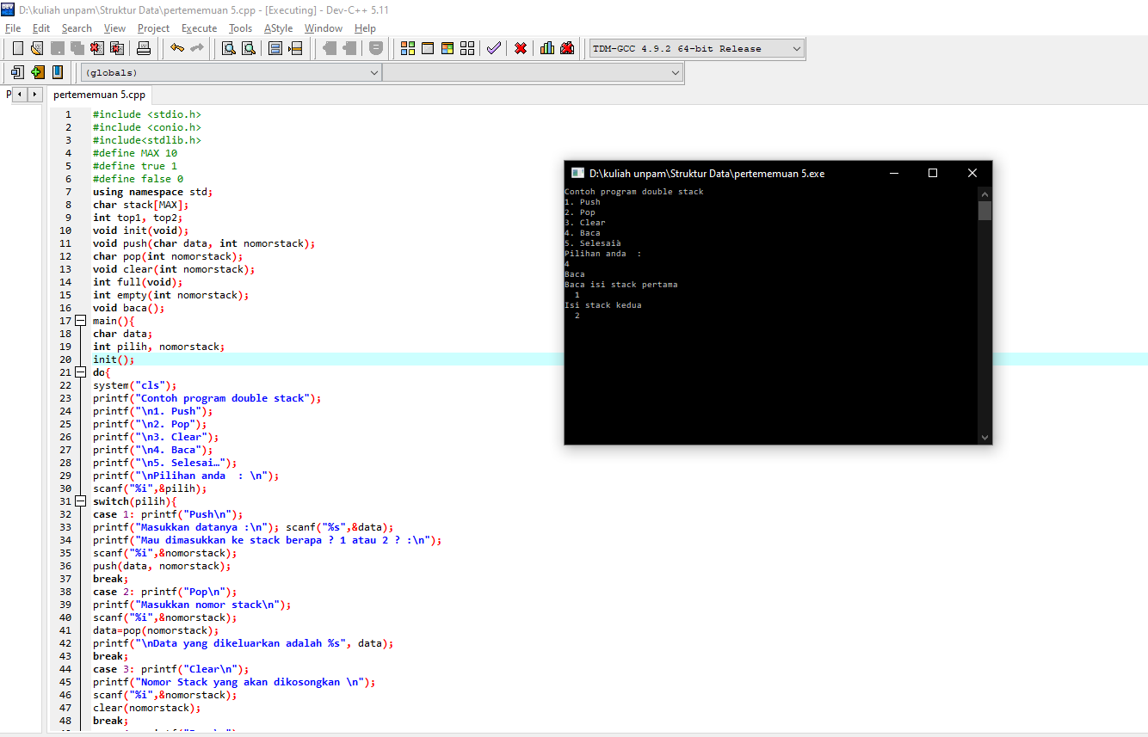Click the "#include <stdio.h>" line
The height and width of the screenshot is (737, 1148).
click(x=147, y=114)
